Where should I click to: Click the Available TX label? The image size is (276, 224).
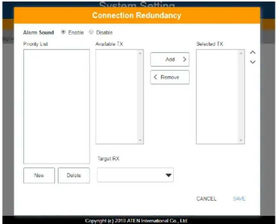(109, 44)
